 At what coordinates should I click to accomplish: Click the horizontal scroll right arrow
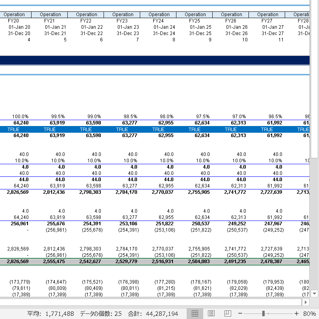click(306, 302)
